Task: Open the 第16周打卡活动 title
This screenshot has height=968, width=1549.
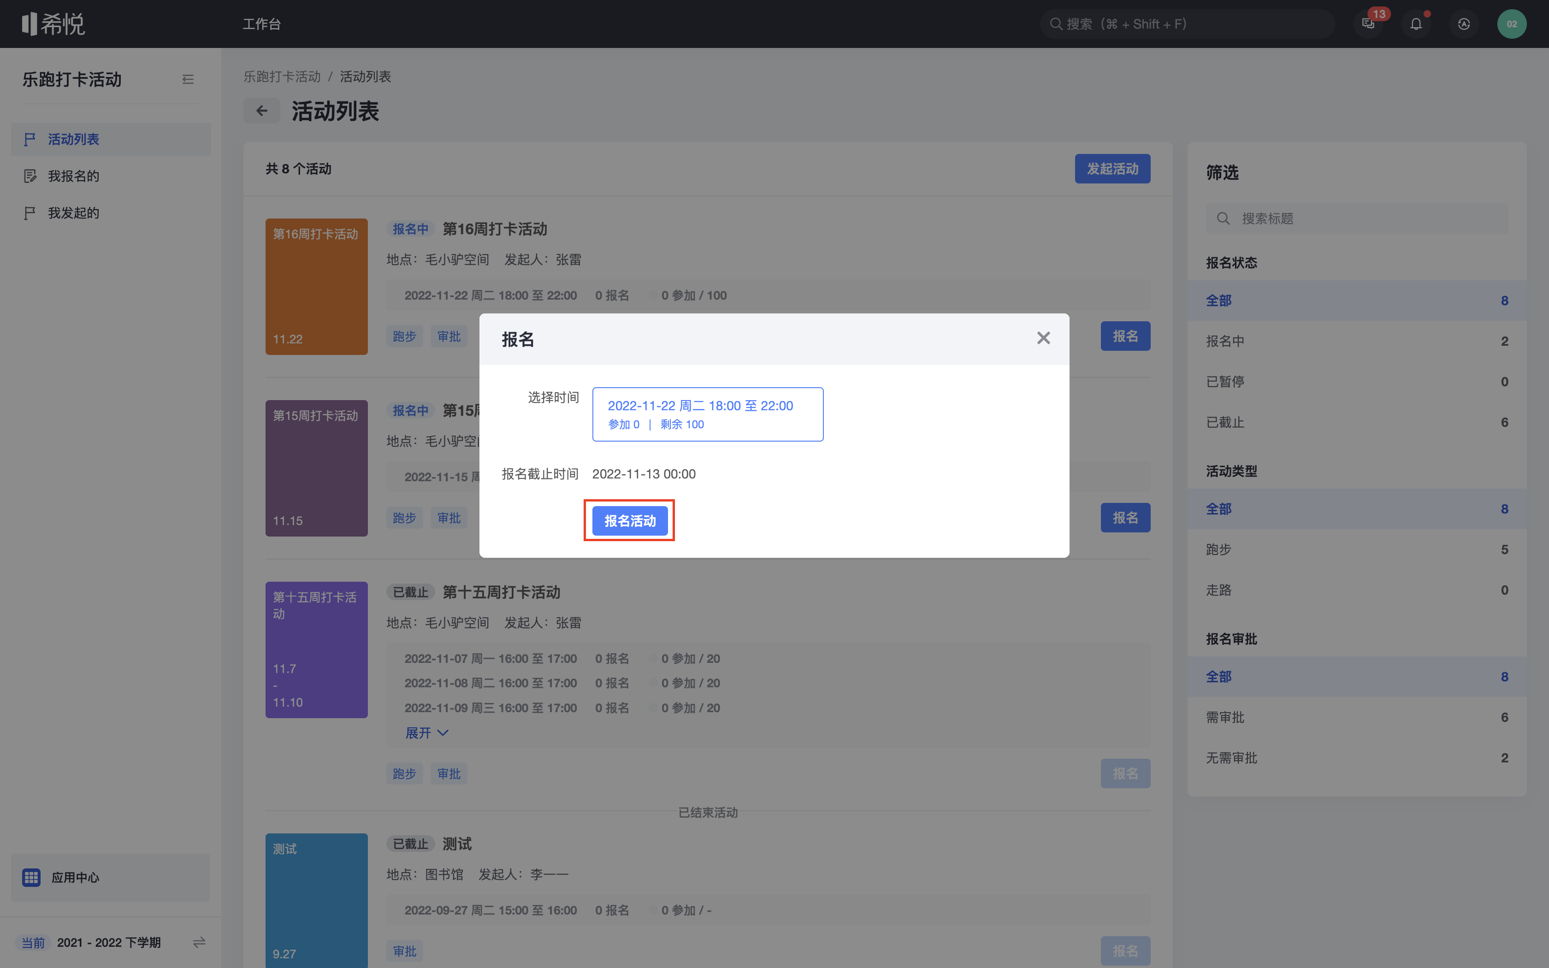Action: (x=495, y=229)
